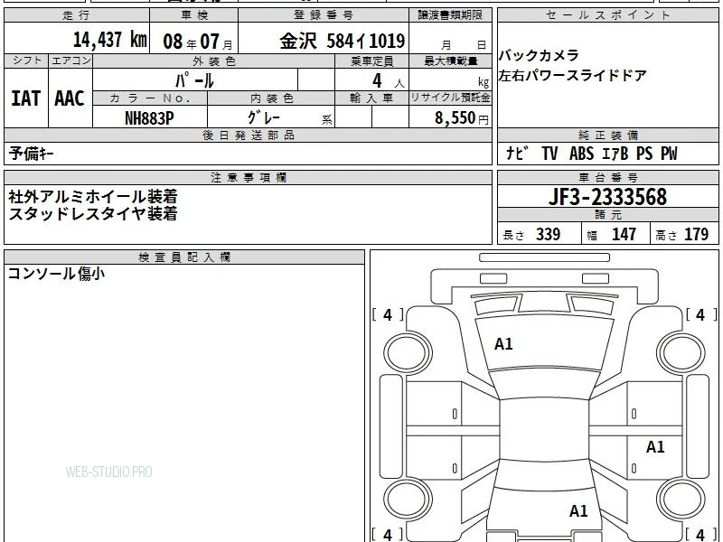Click note 社外アルミホイール装着
Image resolution: width=723 pixels, height=542 pixels.
[93, 197]
